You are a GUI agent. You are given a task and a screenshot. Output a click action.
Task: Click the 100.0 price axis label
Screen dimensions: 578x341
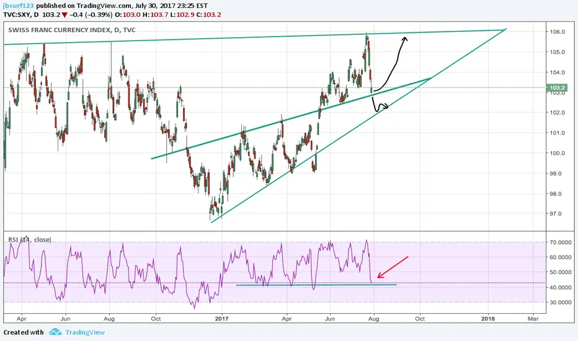pyautogui.click(x=557, y=153)
